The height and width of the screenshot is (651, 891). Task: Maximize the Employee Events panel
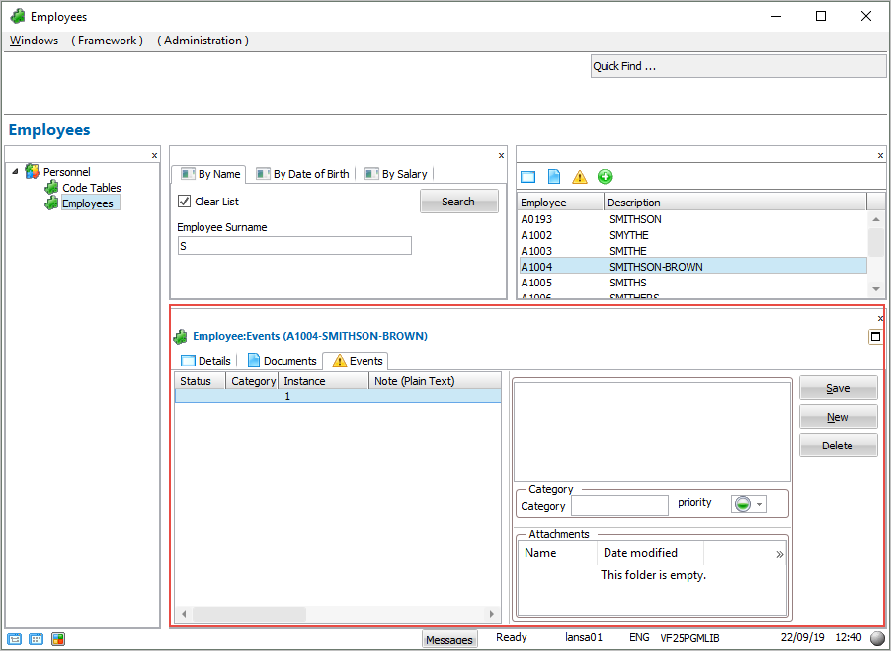coord(875,337)
